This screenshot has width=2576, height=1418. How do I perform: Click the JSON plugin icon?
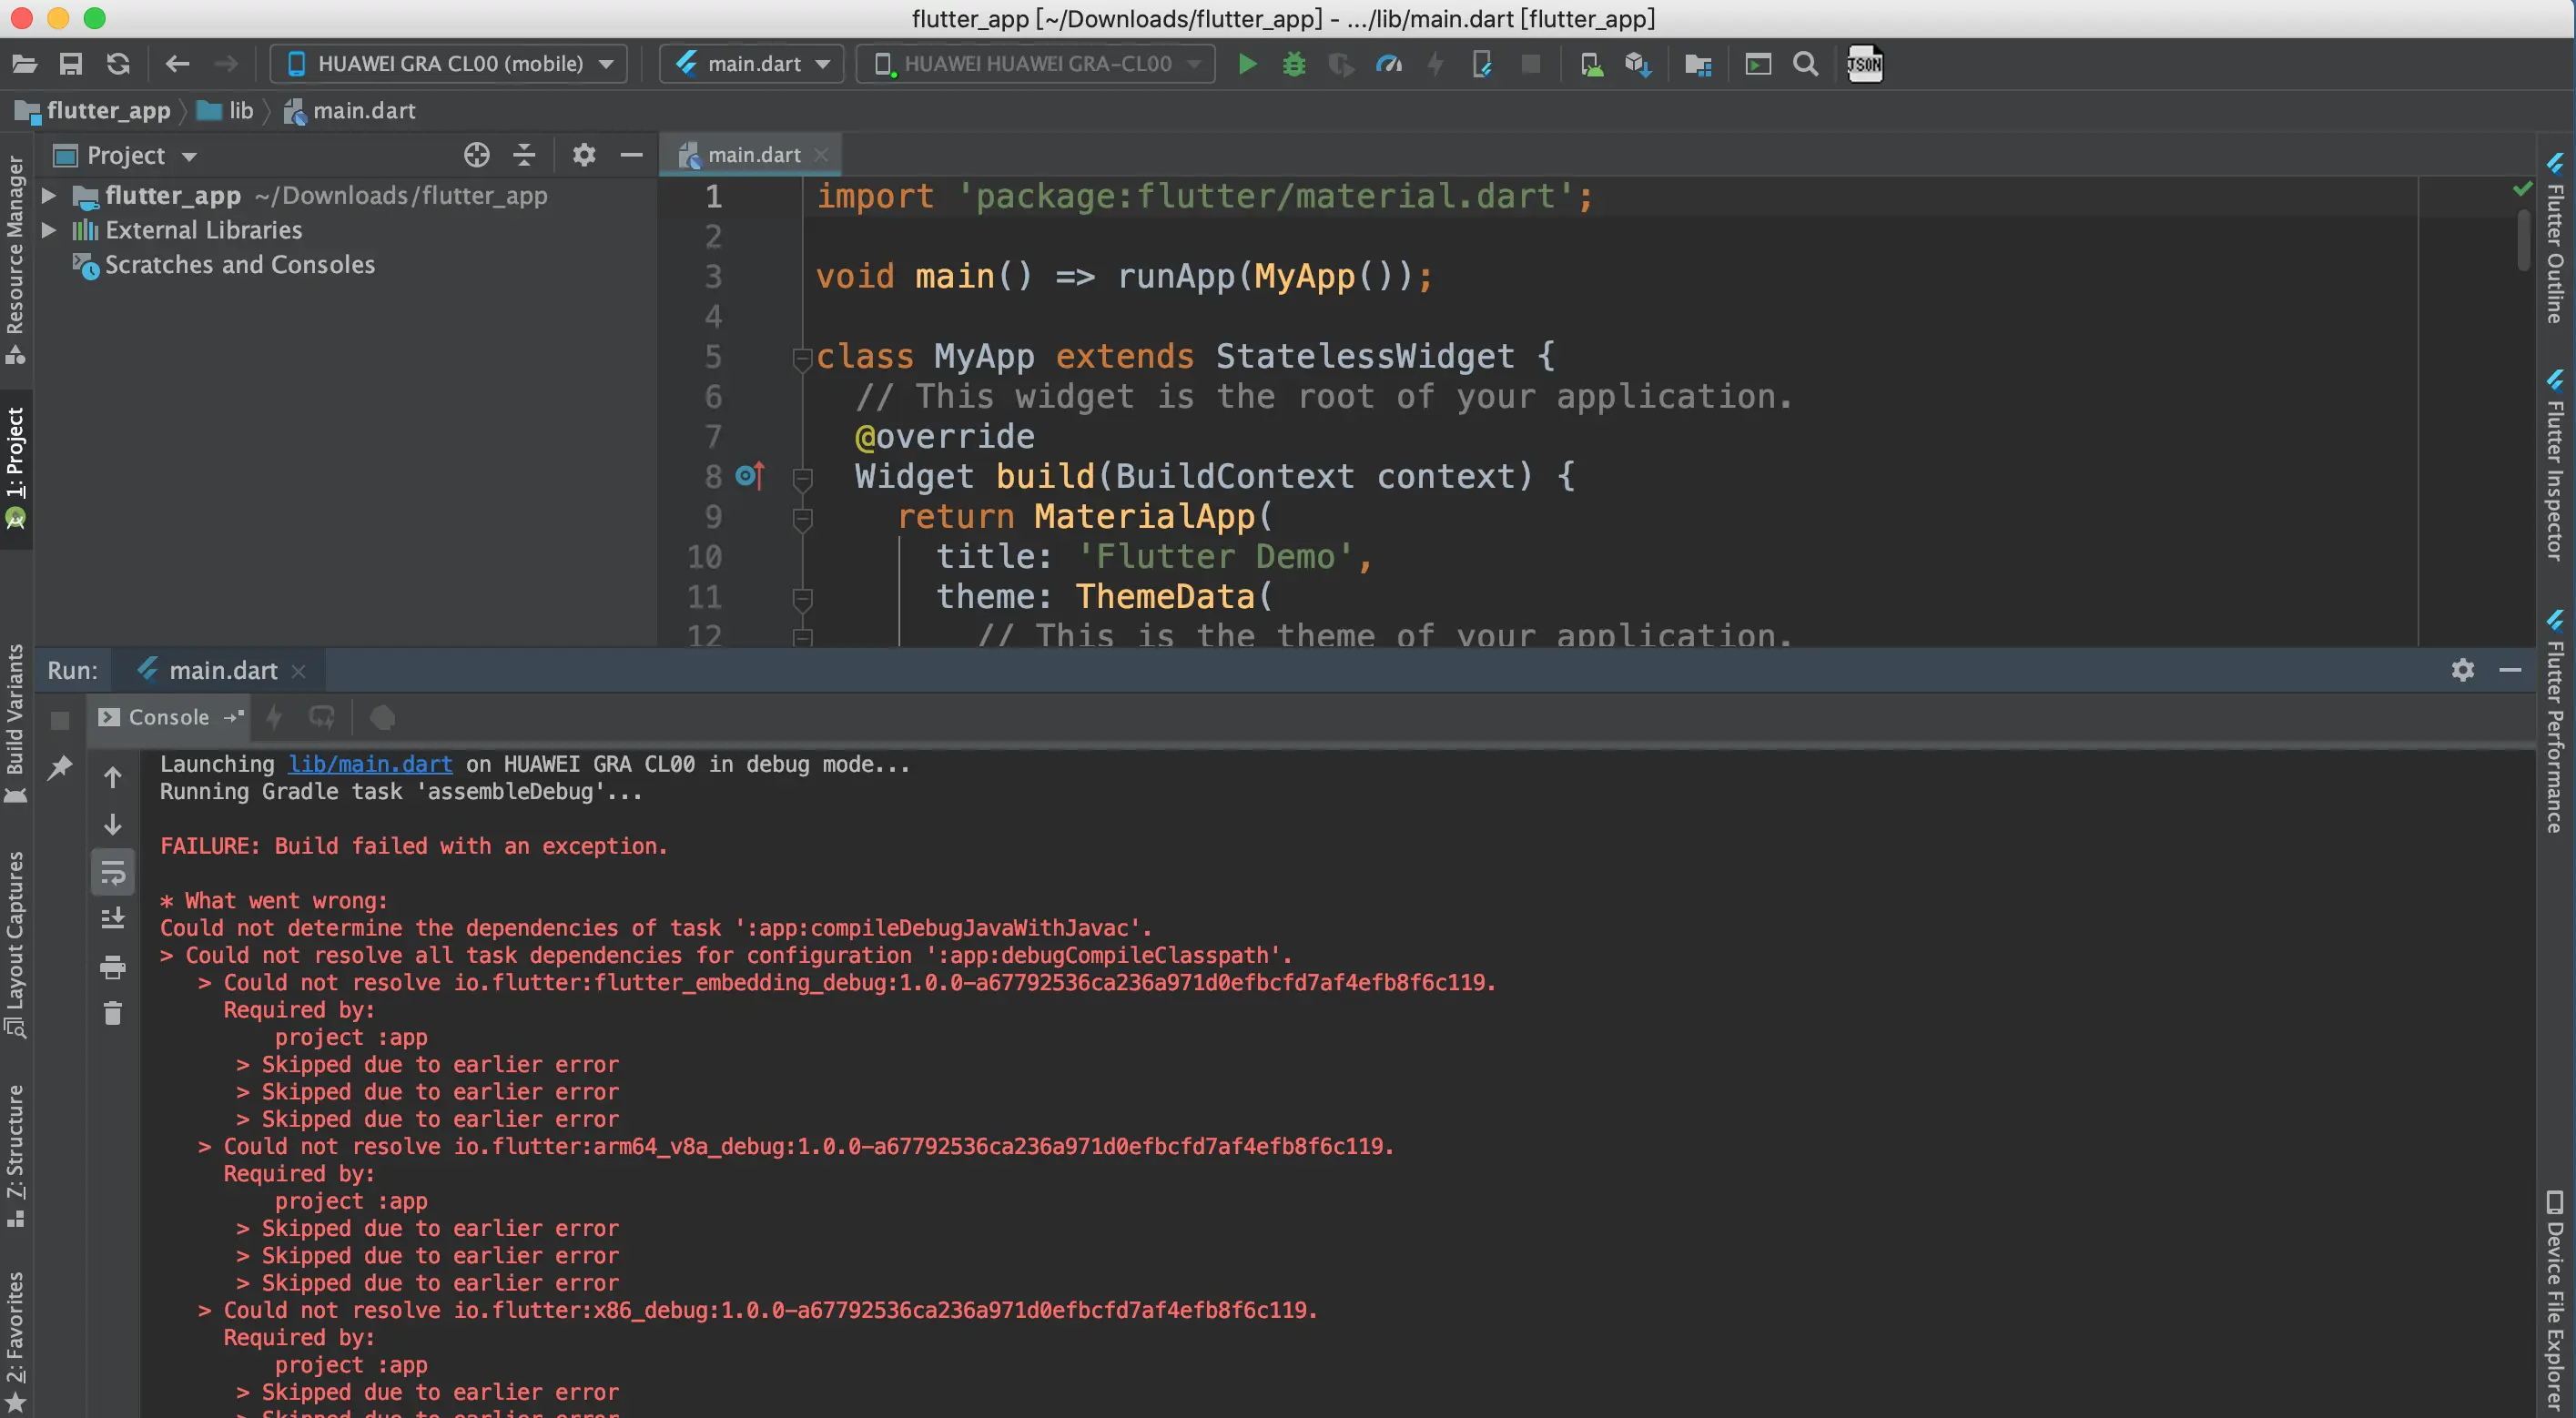pos(1864,64)
